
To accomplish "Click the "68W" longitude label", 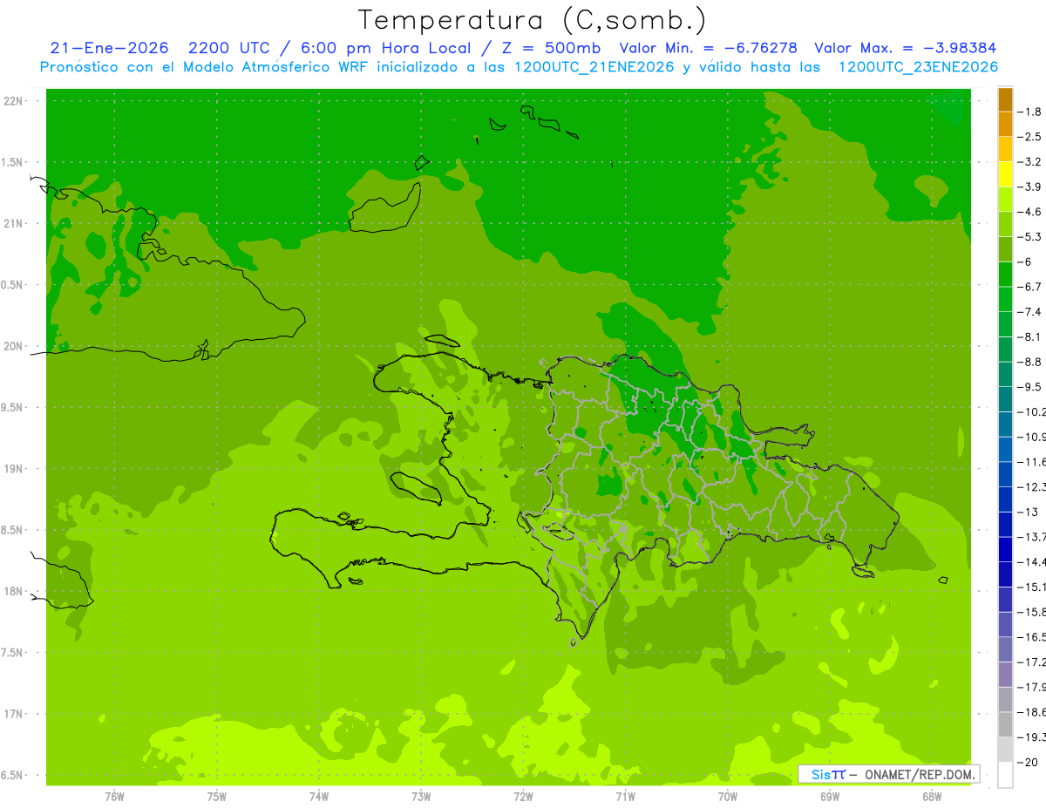I will pos(932,797).
